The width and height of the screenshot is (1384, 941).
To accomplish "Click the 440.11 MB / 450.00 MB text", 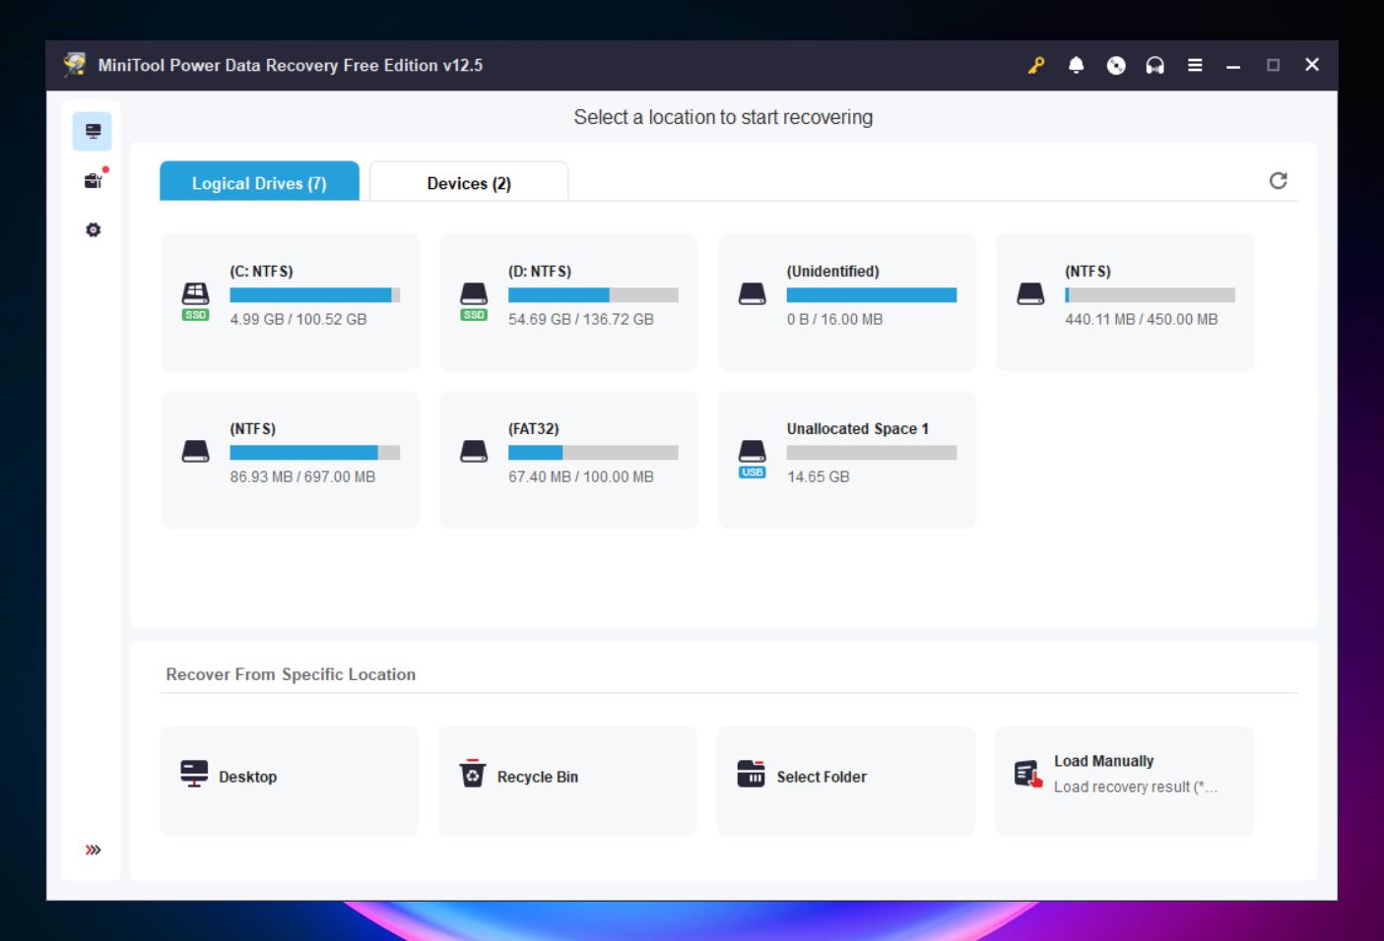I will pos(1141,319).
